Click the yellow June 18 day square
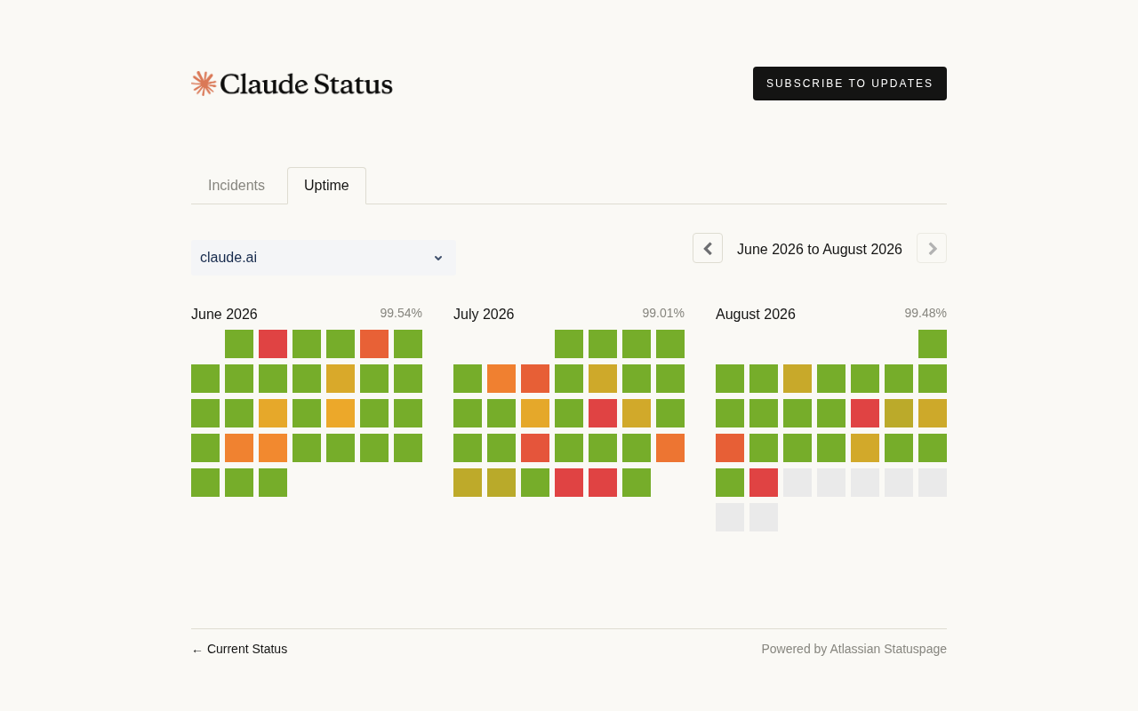1138x711 pixels. pos(341,413)
